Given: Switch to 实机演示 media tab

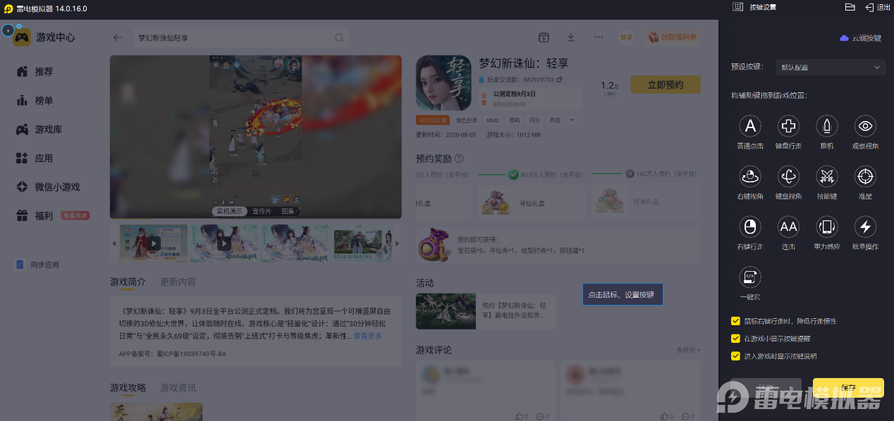Looking at the screenshot, I should (x=229, y=211).
